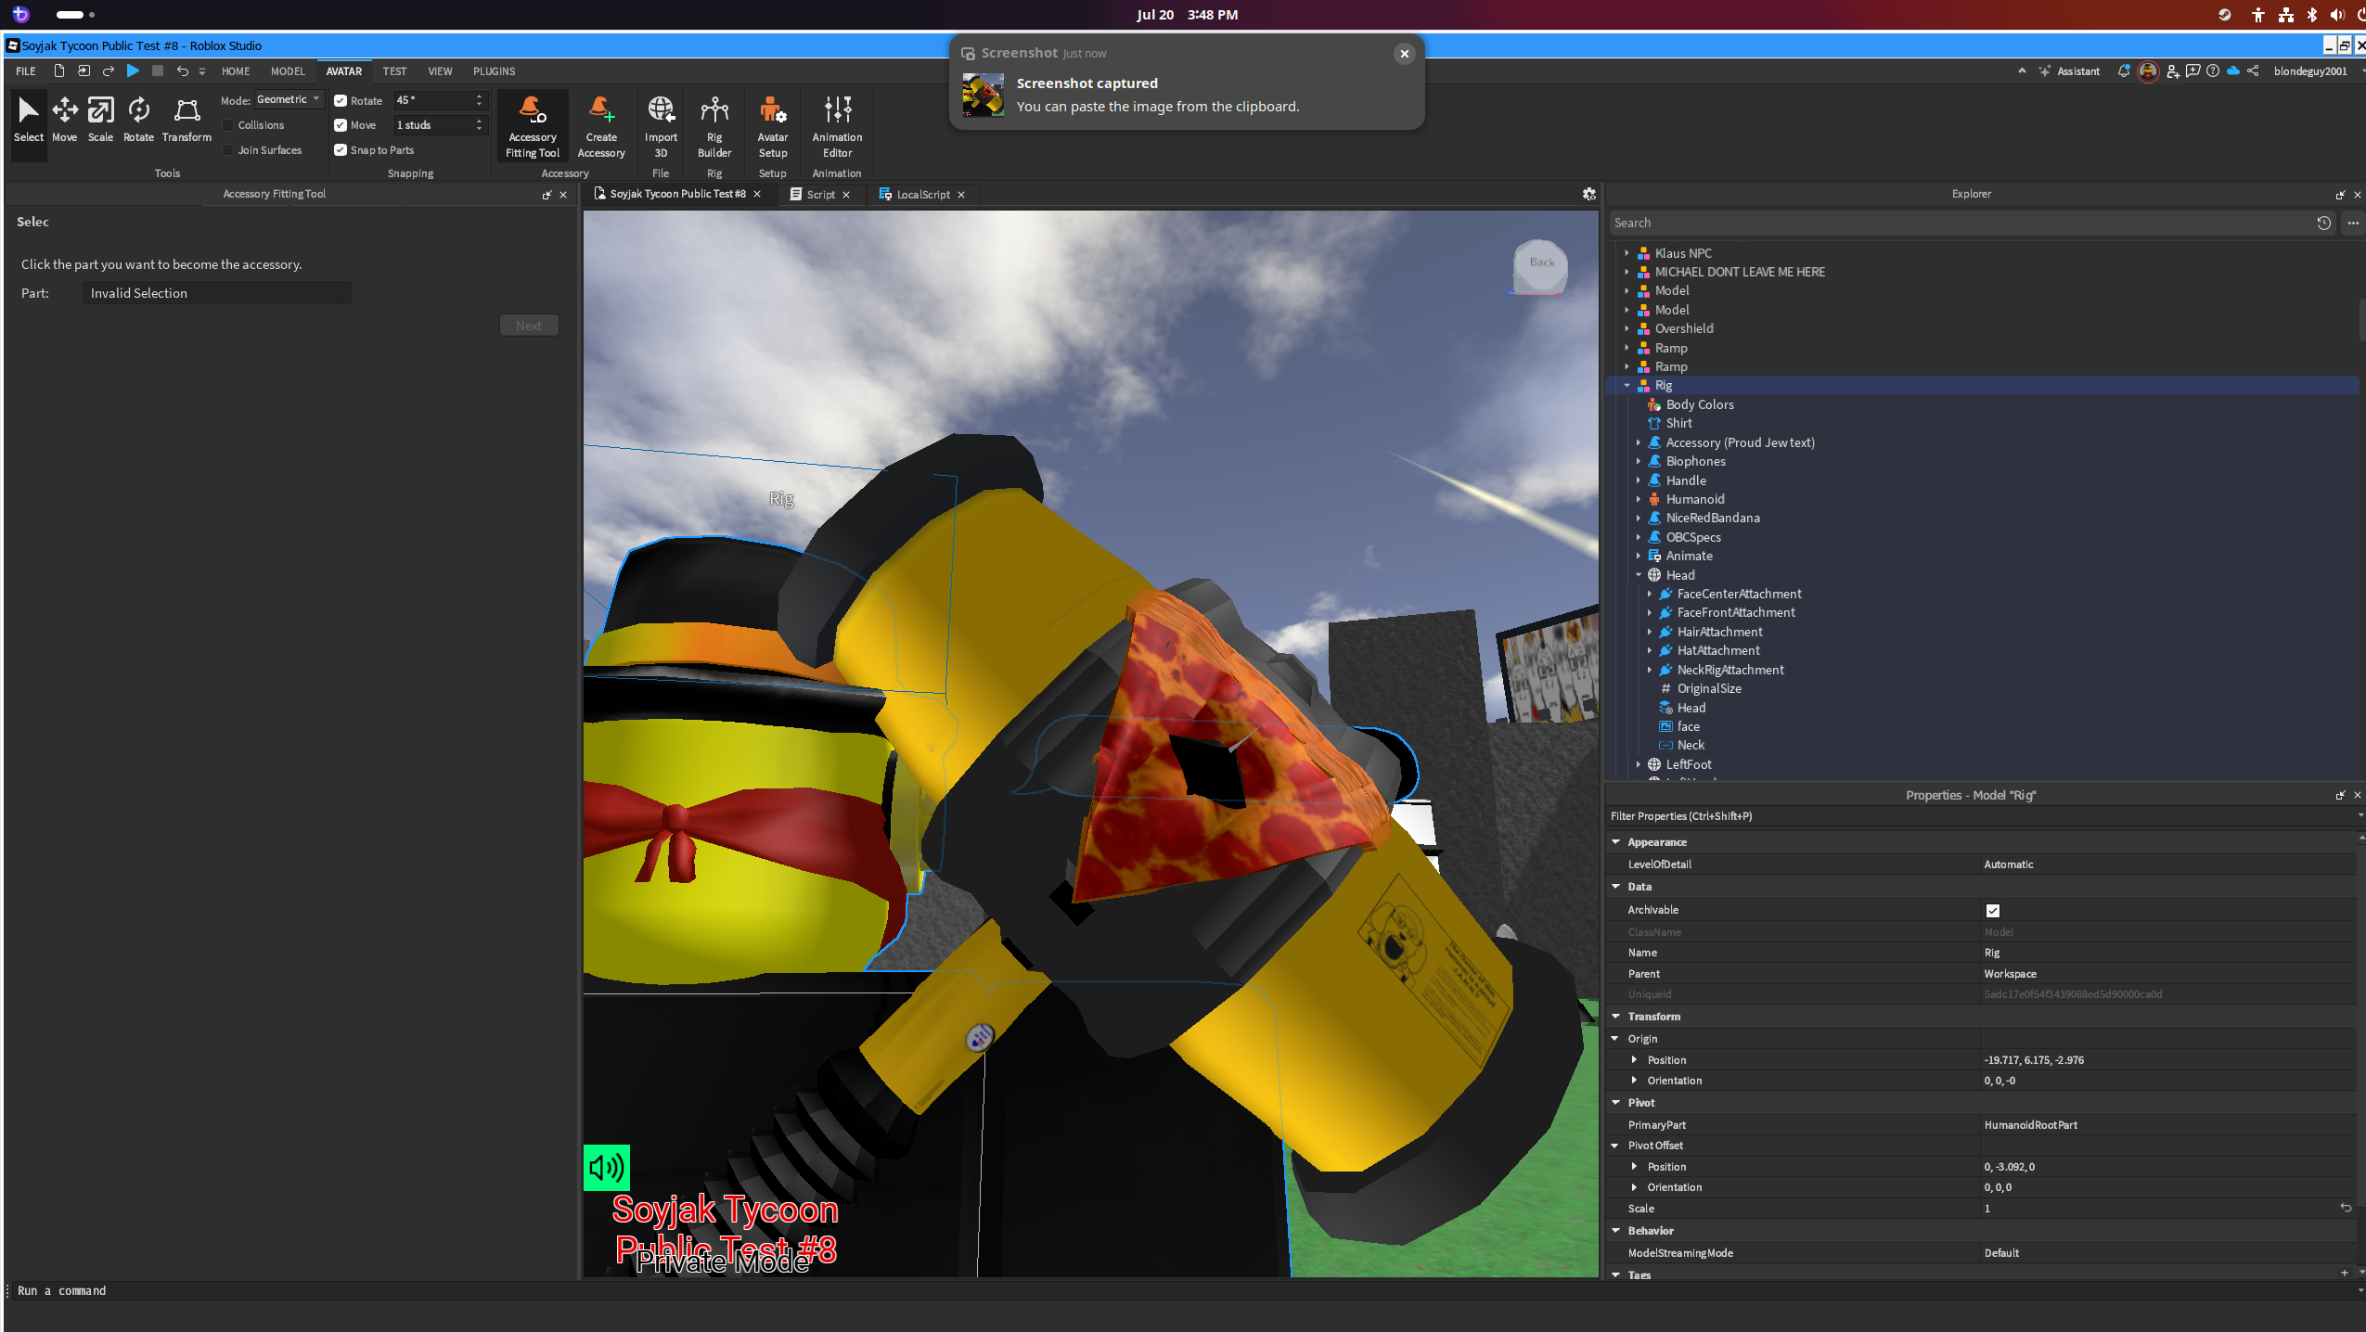
Task: Expand the Humanoid node
Action: click(1639, 499)
